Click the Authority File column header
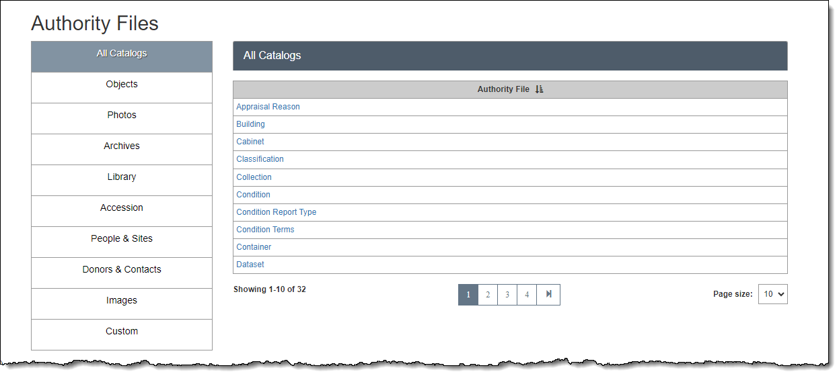The image size is (839, 376). tap(503, 89)
